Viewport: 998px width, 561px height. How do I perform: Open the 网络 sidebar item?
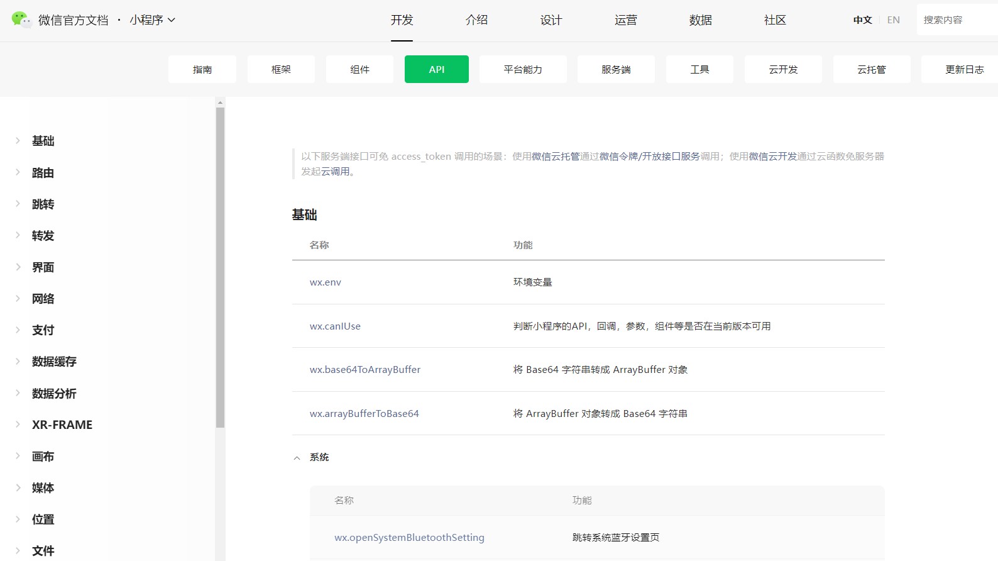point(43,298)
